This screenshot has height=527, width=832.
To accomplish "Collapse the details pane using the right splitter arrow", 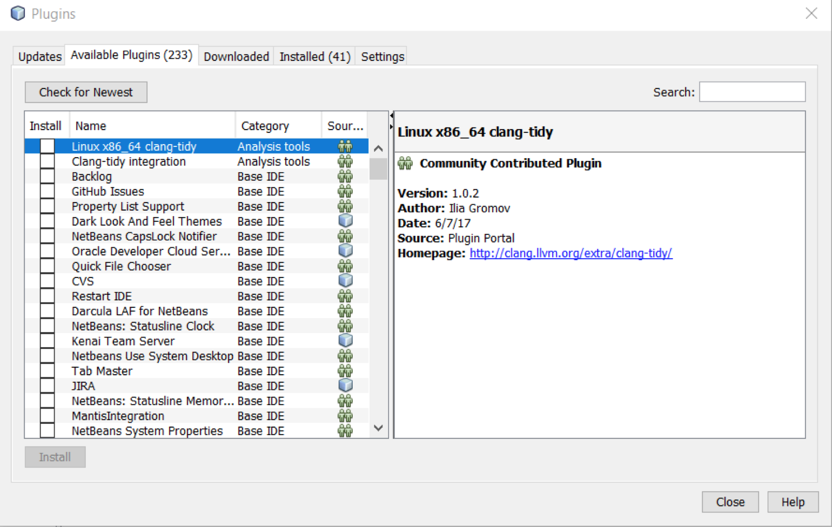I will 391,127.
